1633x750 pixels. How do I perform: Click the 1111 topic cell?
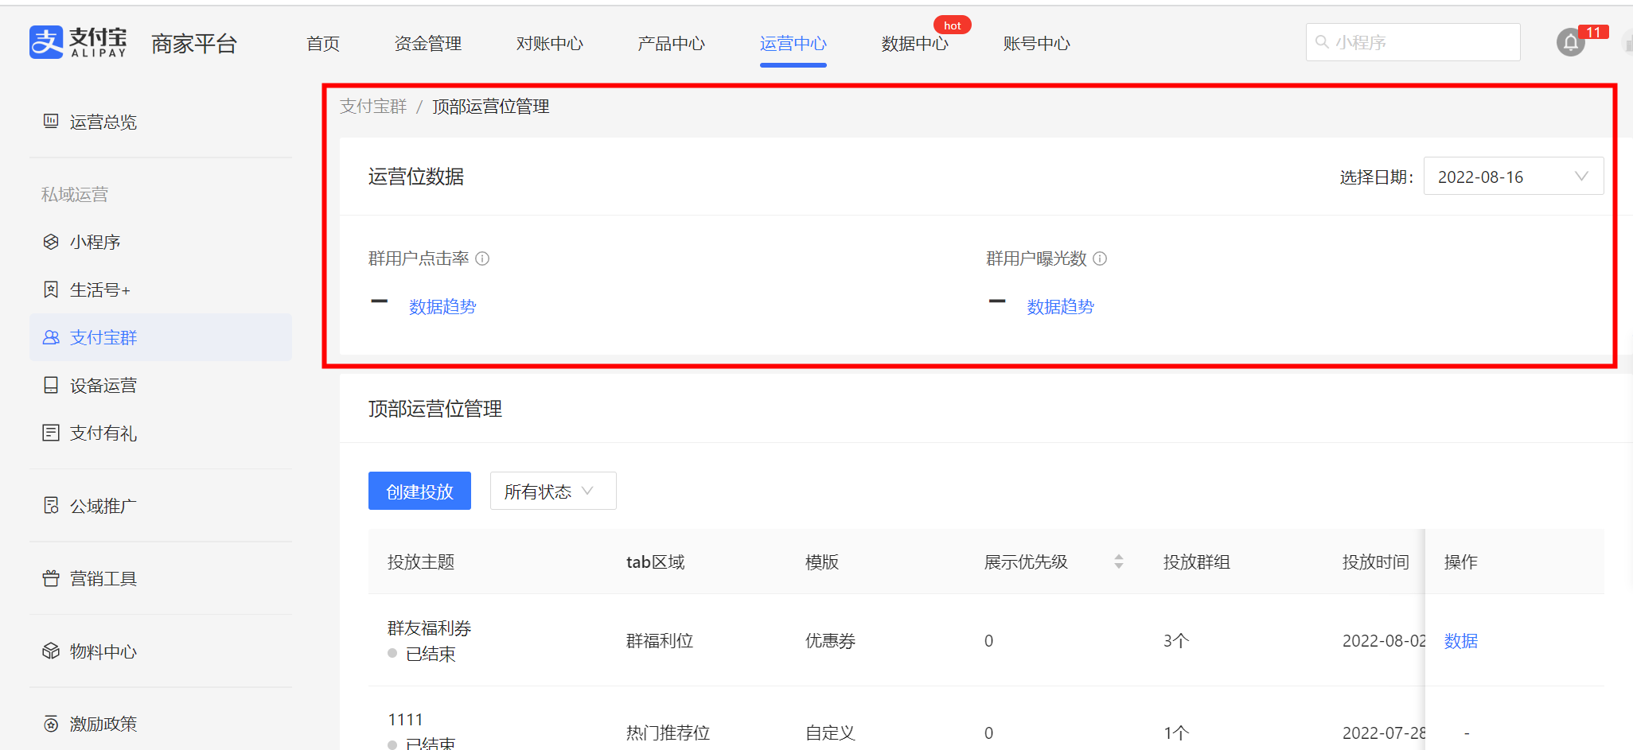405,720
